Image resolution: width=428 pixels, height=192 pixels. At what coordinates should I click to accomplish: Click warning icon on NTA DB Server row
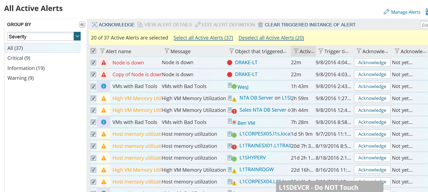[104, 98]
